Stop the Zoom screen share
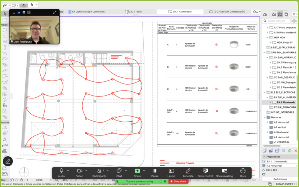Viewport: 299px width, 187px height. pos(178,182)
